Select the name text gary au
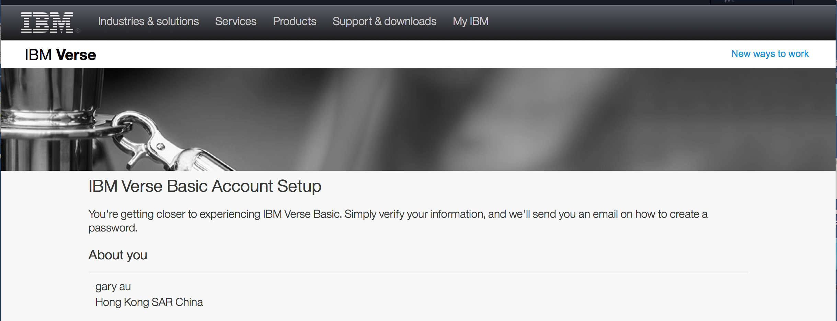 [113, 287]
